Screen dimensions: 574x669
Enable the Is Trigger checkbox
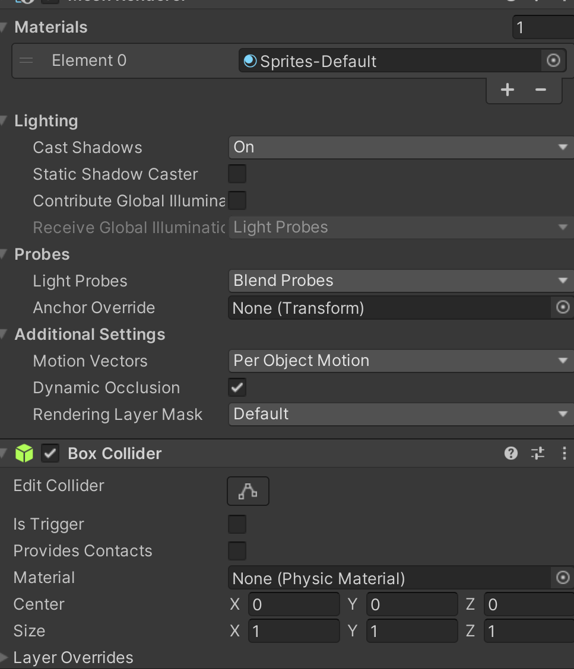click(237, 524)
